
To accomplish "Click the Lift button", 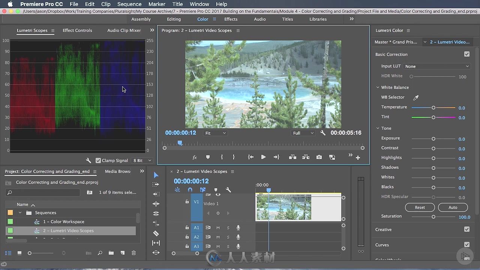I will tap(292, 157).
